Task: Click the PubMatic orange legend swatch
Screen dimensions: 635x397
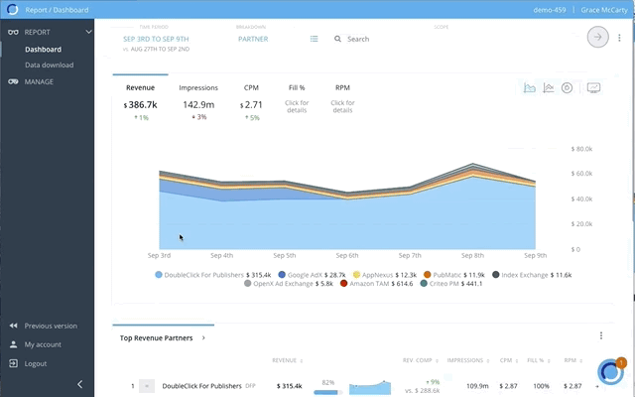Action: tap(427, 274)
